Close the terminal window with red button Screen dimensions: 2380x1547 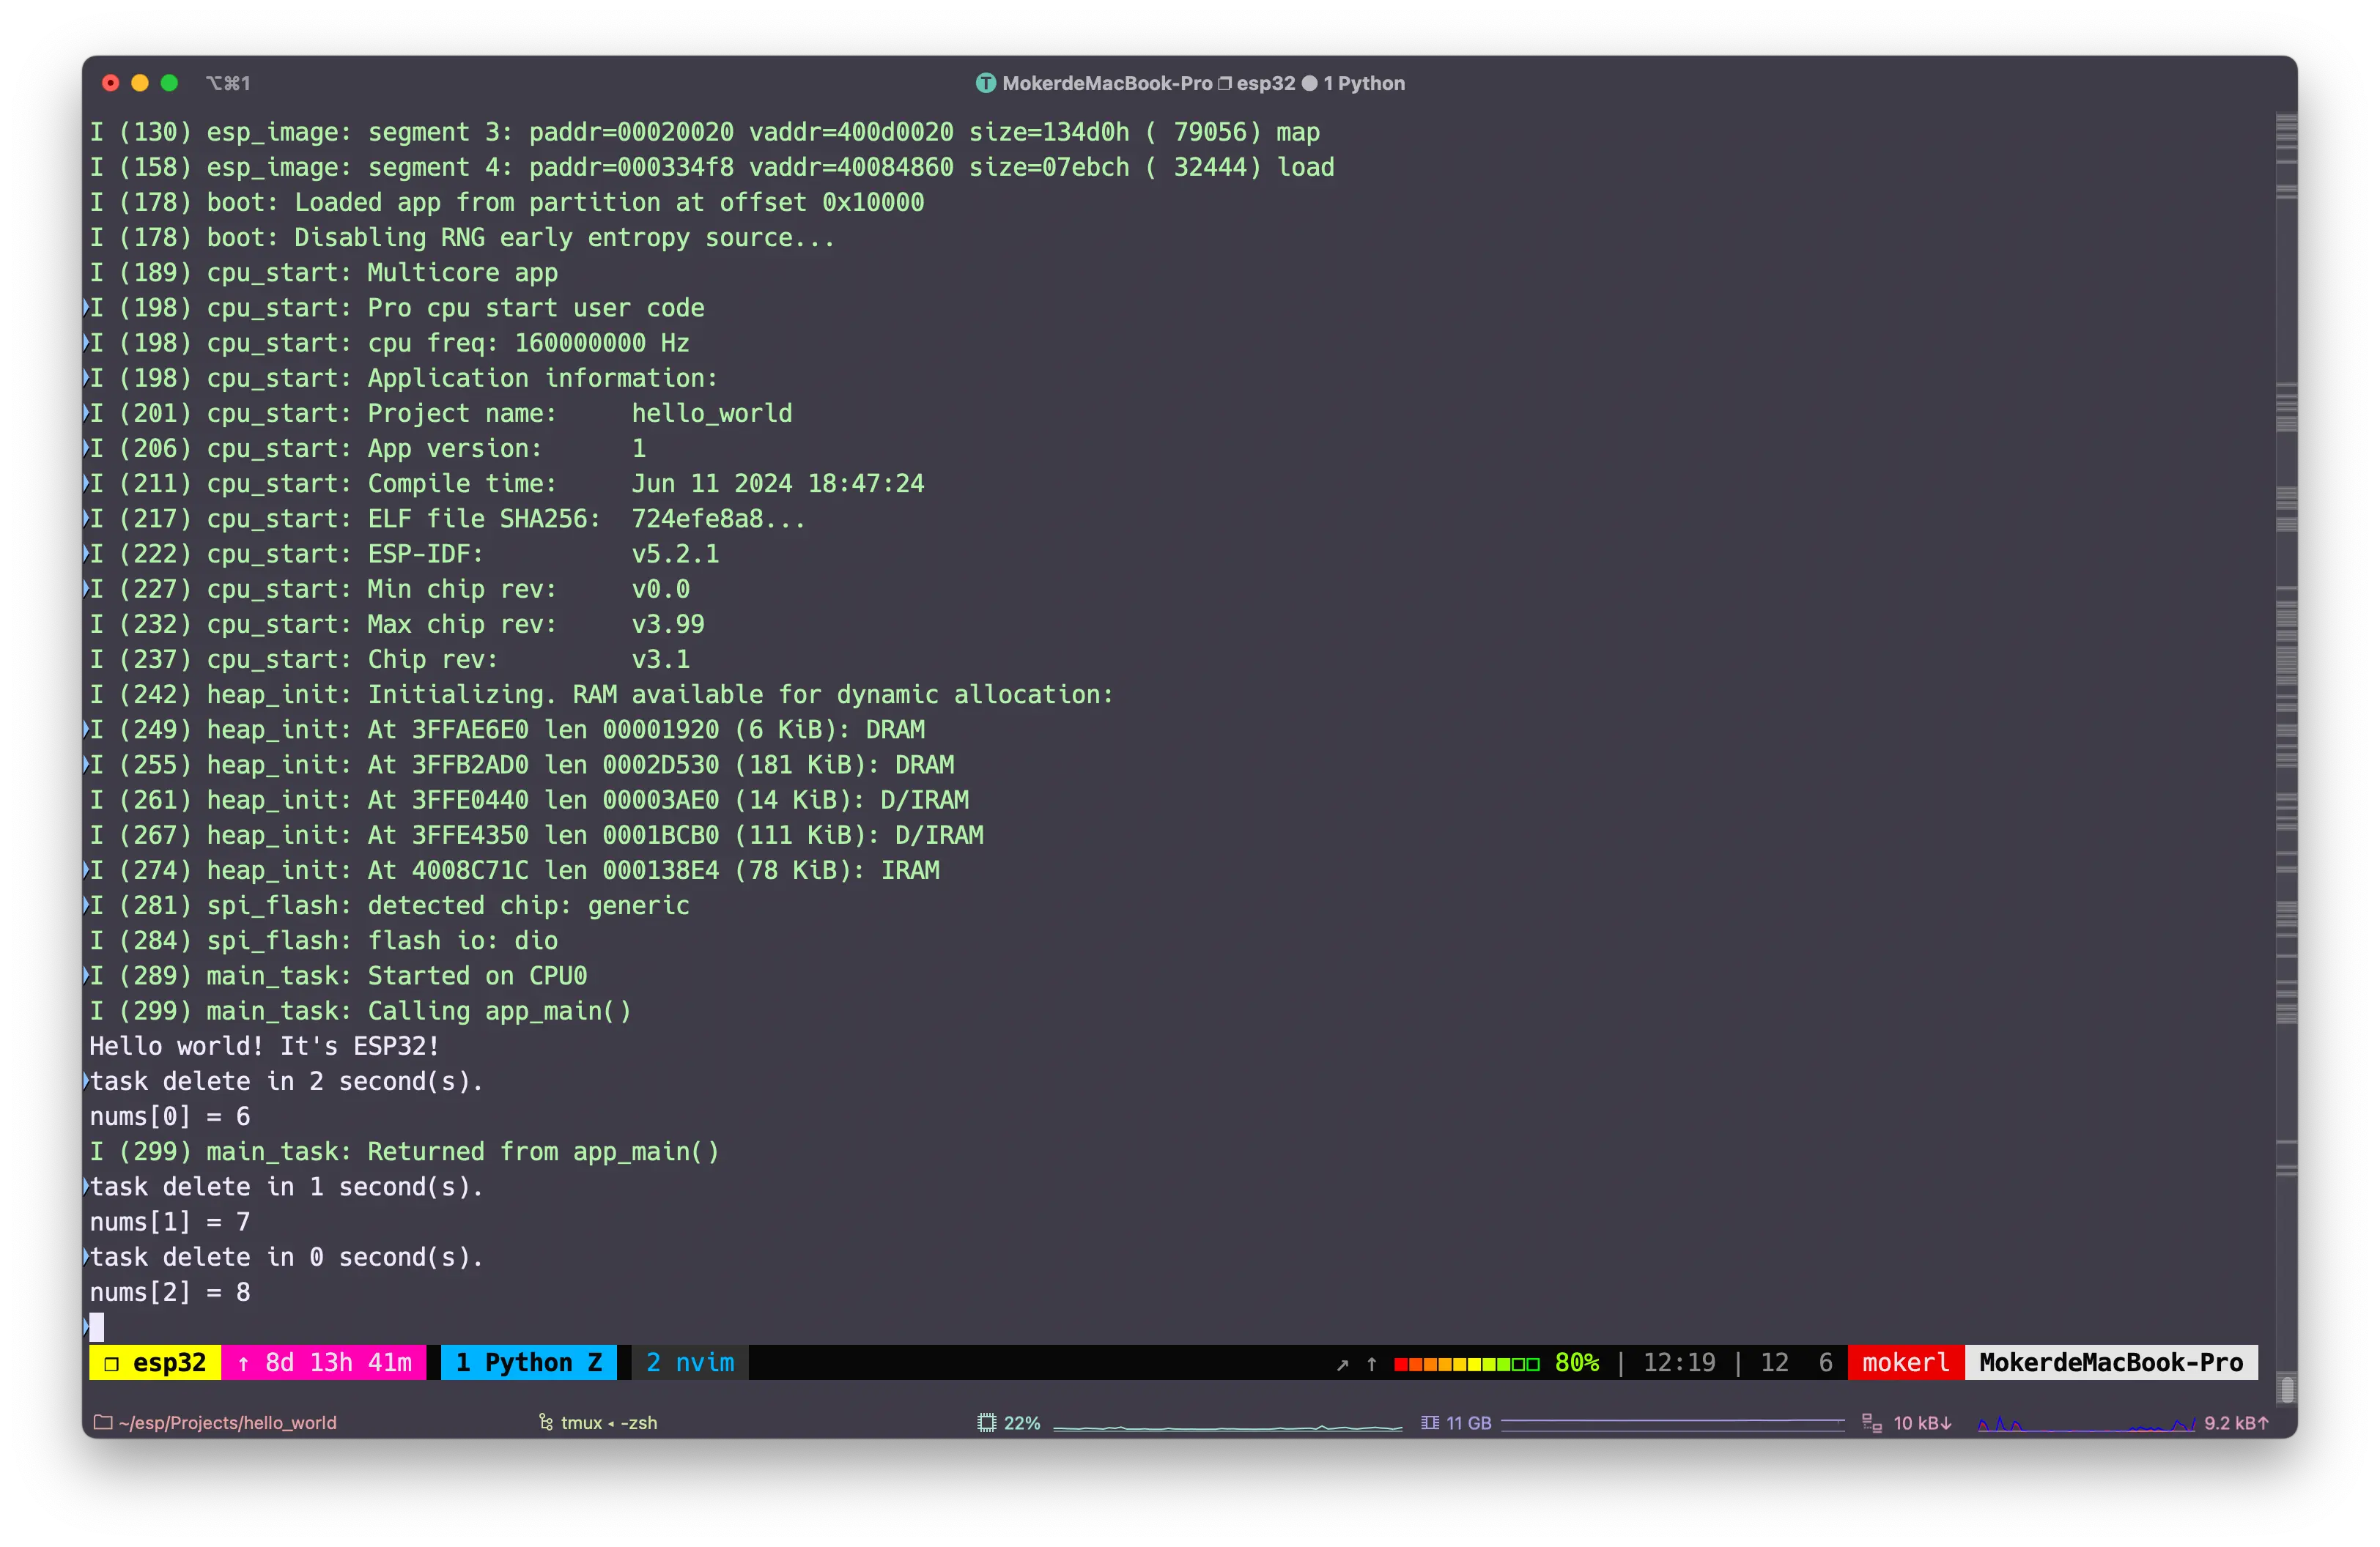pos(111,83)
